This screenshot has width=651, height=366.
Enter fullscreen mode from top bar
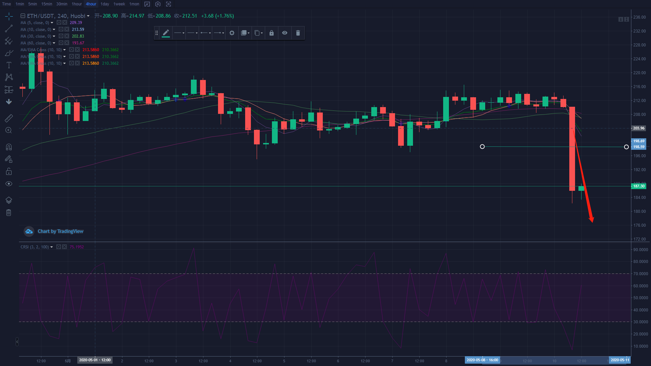(x=169, y=4)
